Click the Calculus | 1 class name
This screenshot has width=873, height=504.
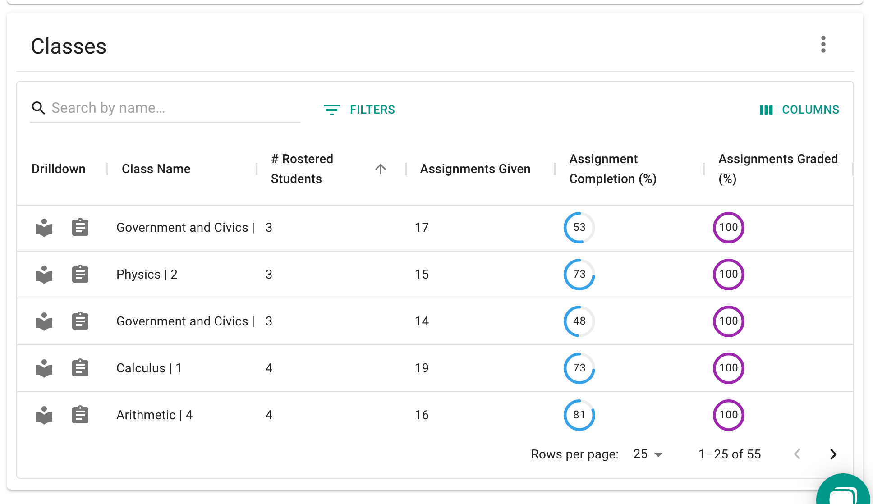coord(149,368)
